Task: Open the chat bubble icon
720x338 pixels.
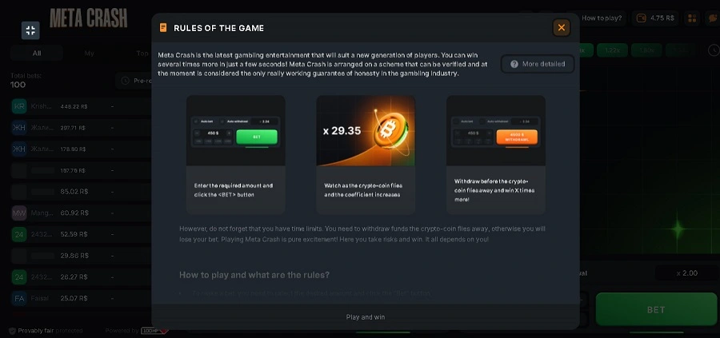Action: 713,18
